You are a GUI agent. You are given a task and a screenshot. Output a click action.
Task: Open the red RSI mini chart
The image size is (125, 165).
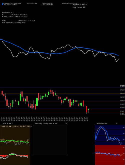pos(110,155)
